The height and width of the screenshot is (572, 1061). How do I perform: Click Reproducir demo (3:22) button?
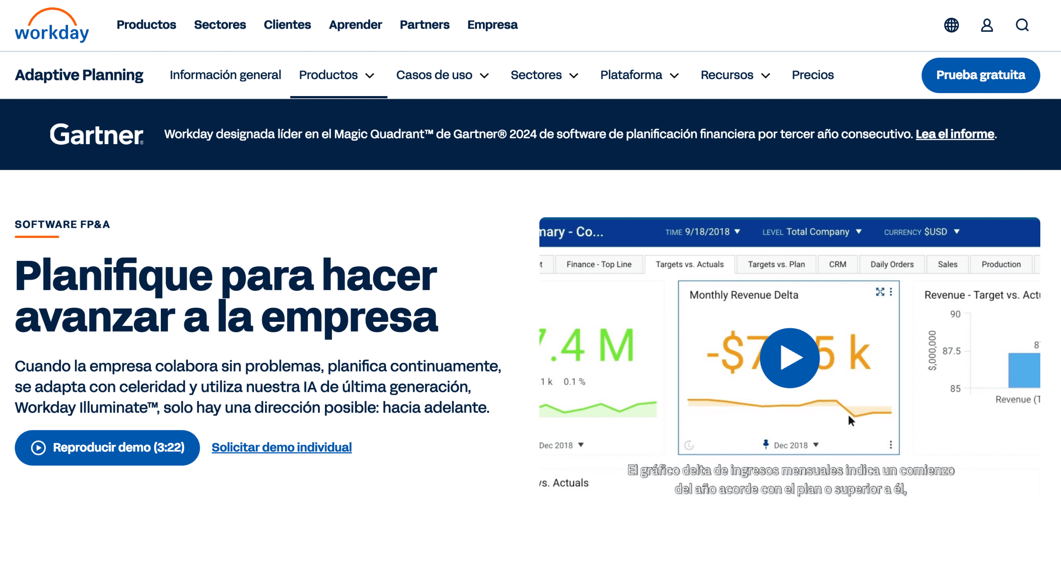(107, 447)
